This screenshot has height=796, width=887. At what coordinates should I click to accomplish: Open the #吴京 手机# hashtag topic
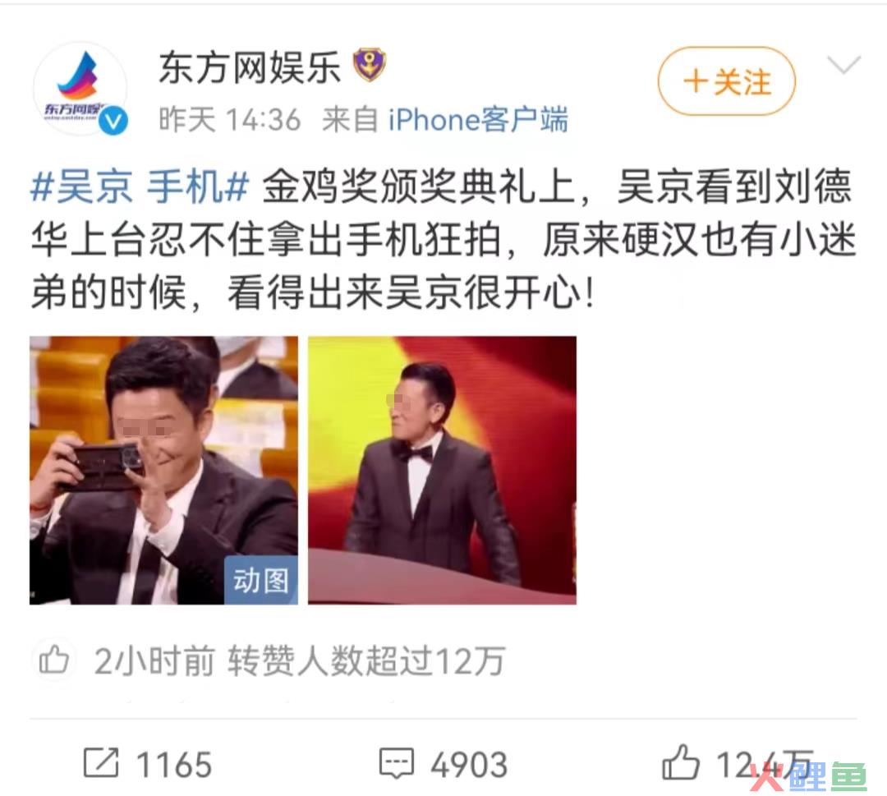point(139,186)
